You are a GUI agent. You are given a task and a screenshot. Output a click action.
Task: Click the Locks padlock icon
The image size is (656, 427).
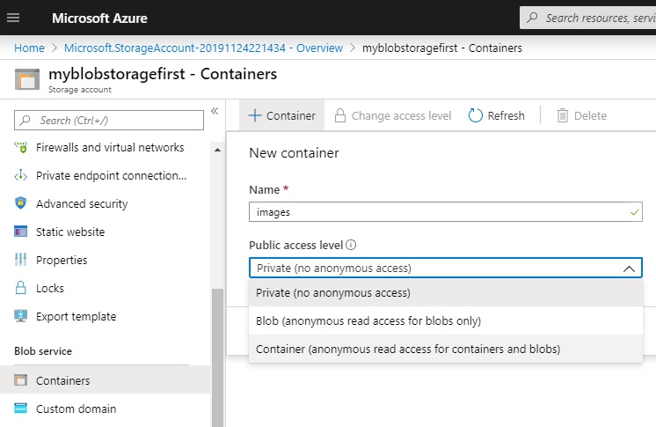tap(21, 288)
